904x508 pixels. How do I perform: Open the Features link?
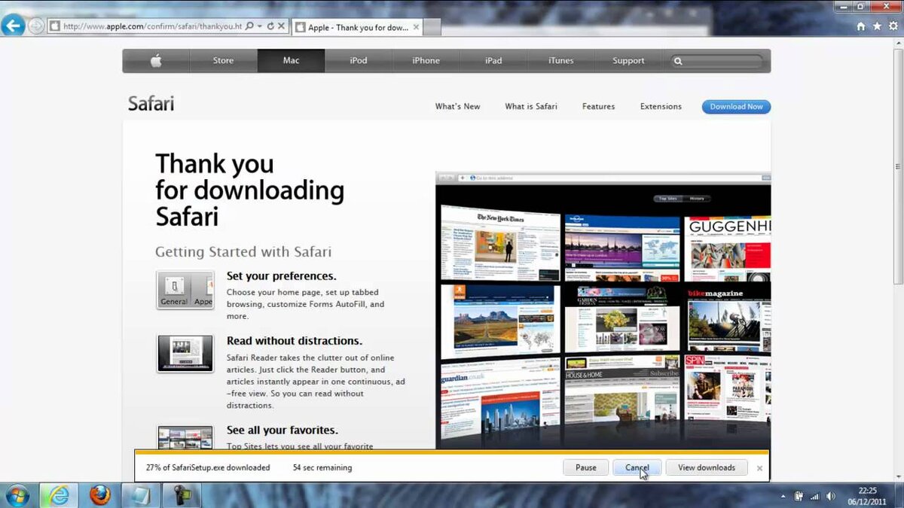pyautogui.click(x=598, y=107)
